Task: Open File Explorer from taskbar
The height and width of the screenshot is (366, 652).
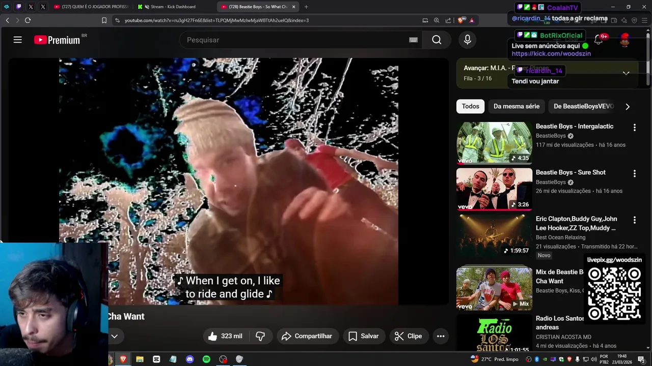Action: point(140,359)
